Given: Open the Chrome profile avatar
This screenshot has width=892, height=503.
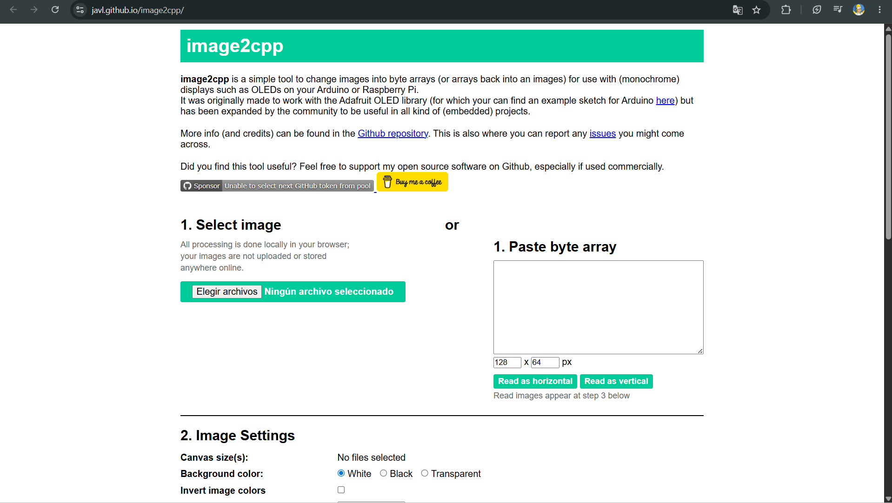Looking at the screenshot, I should coord(859,10).
